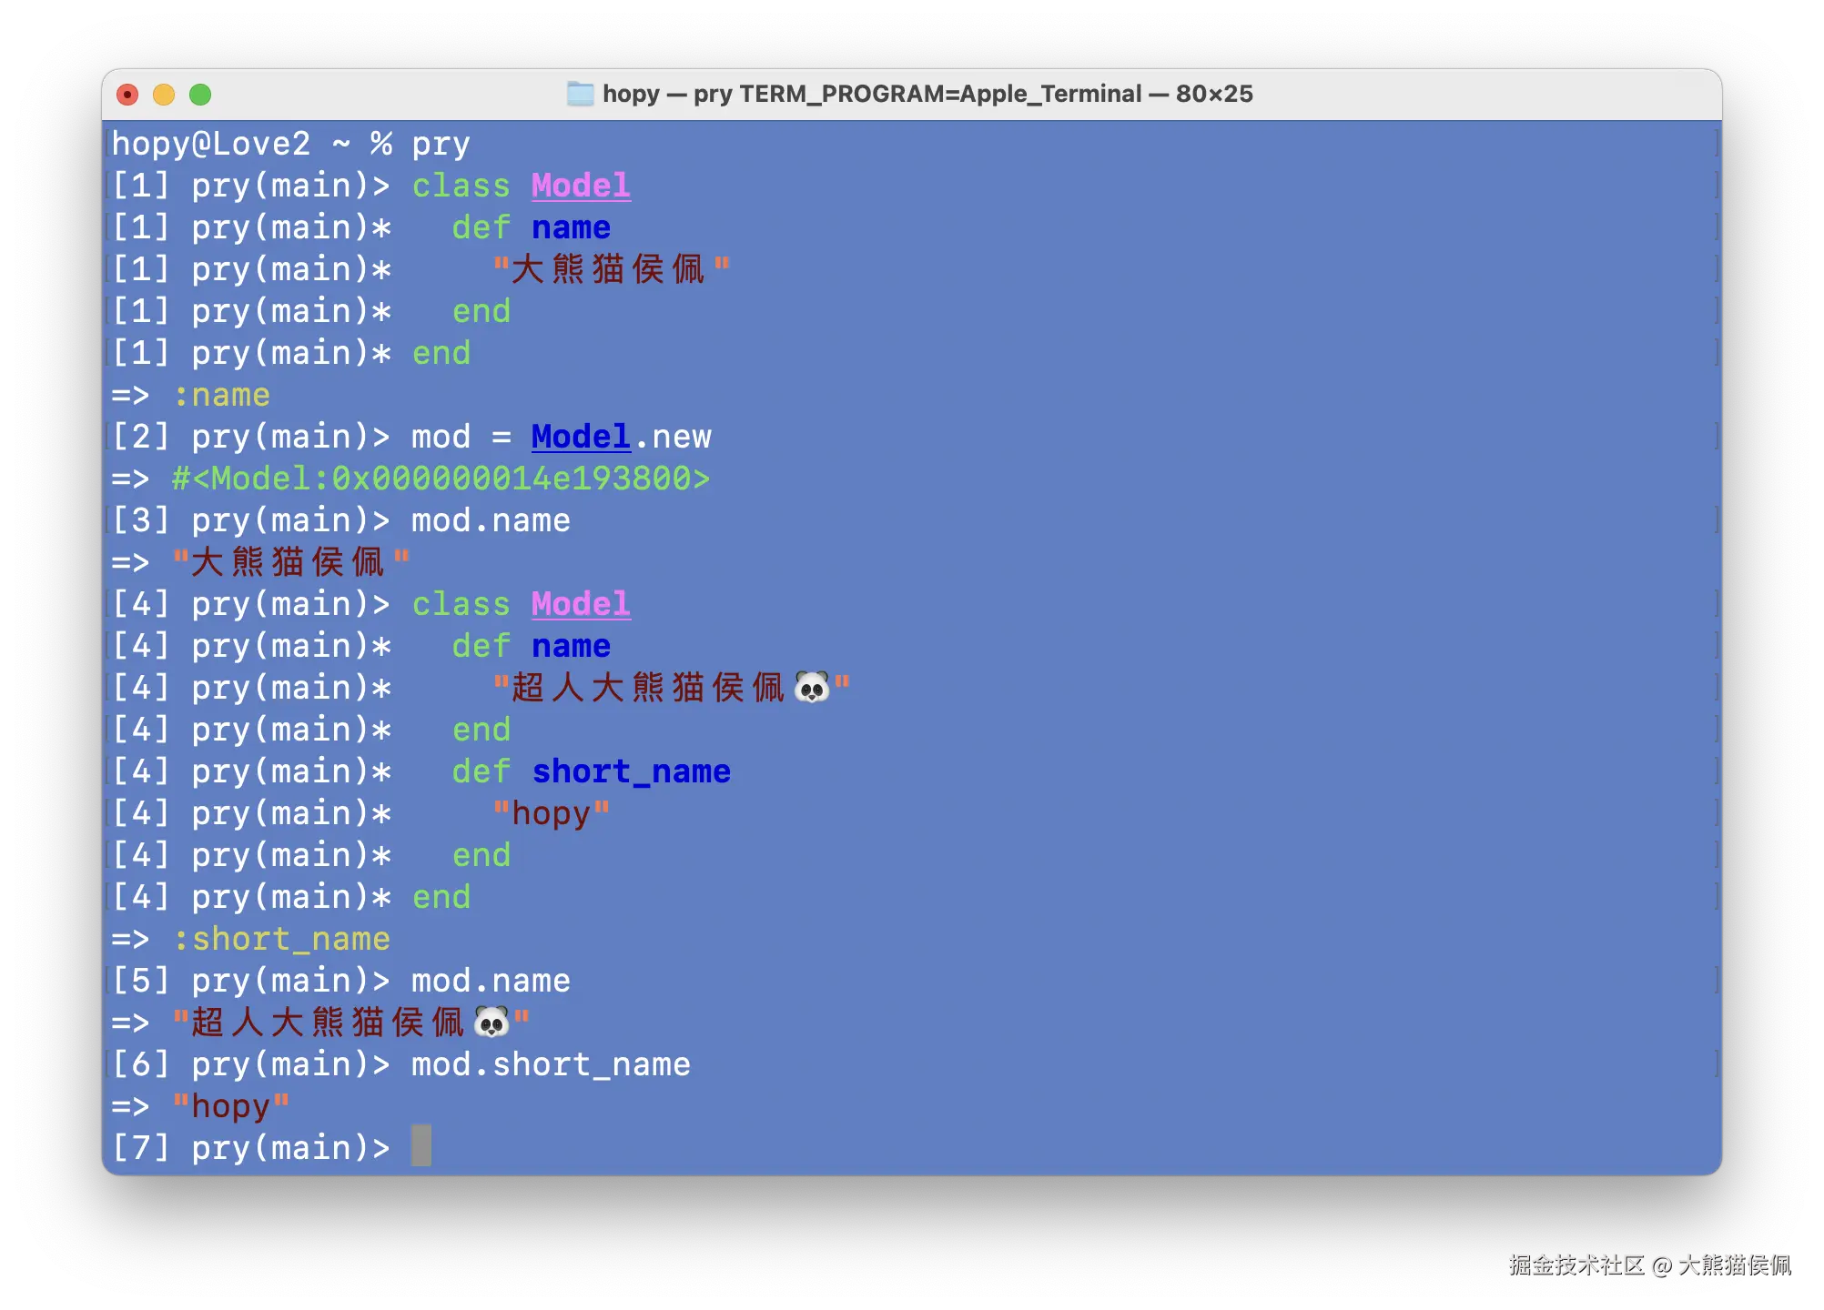Click '"大熊猫侯佩"' string in line [1]
The height and width of the screenshot is (1310, 1824).
pos(611,269)
